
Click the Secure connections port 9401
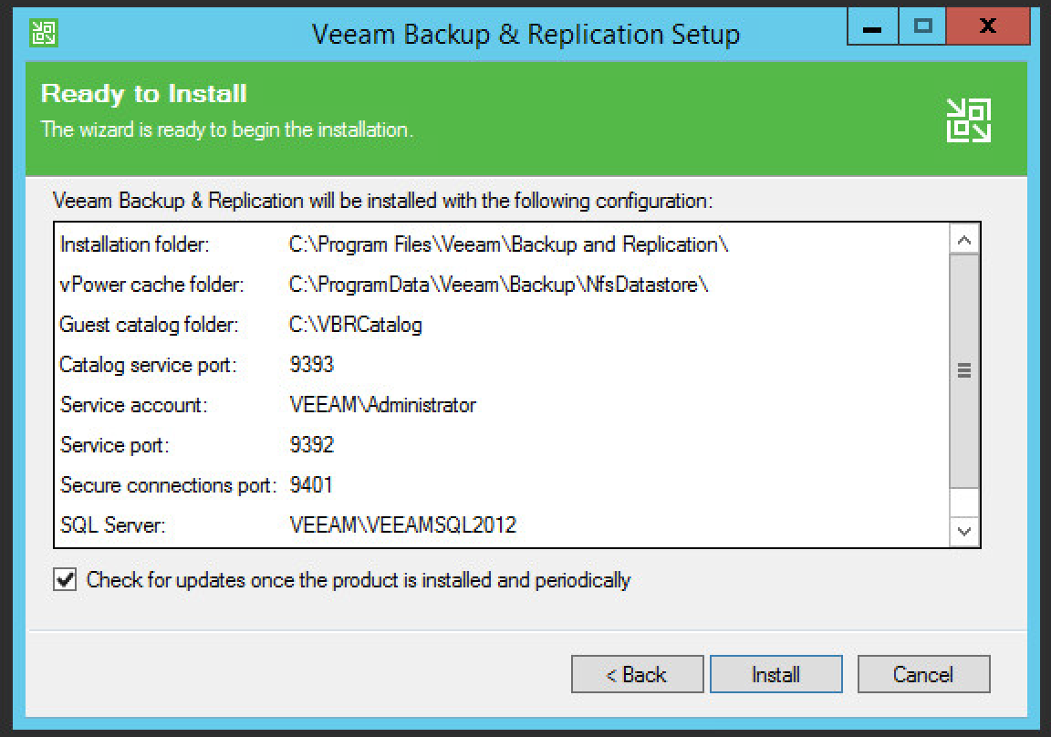point(311,485)
